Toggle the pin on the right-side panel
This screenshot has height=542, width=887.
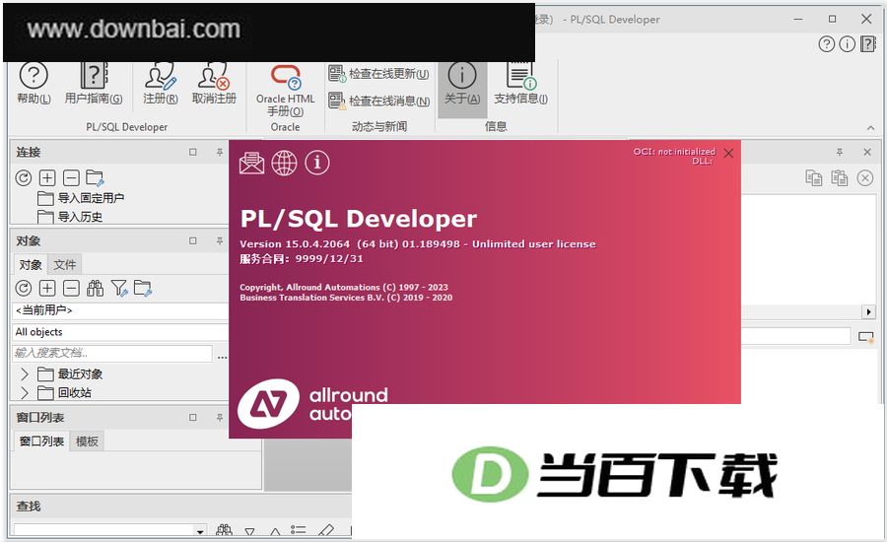(x=840, y=152)
